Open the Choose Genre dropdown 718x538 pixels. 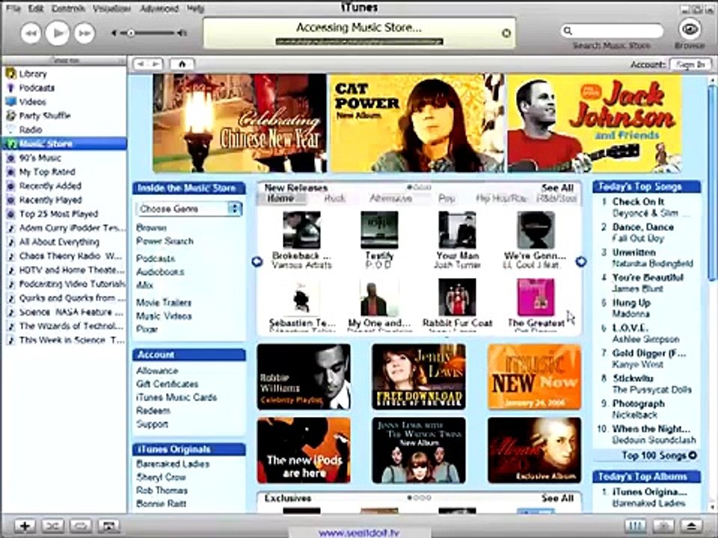click(188, 208)
